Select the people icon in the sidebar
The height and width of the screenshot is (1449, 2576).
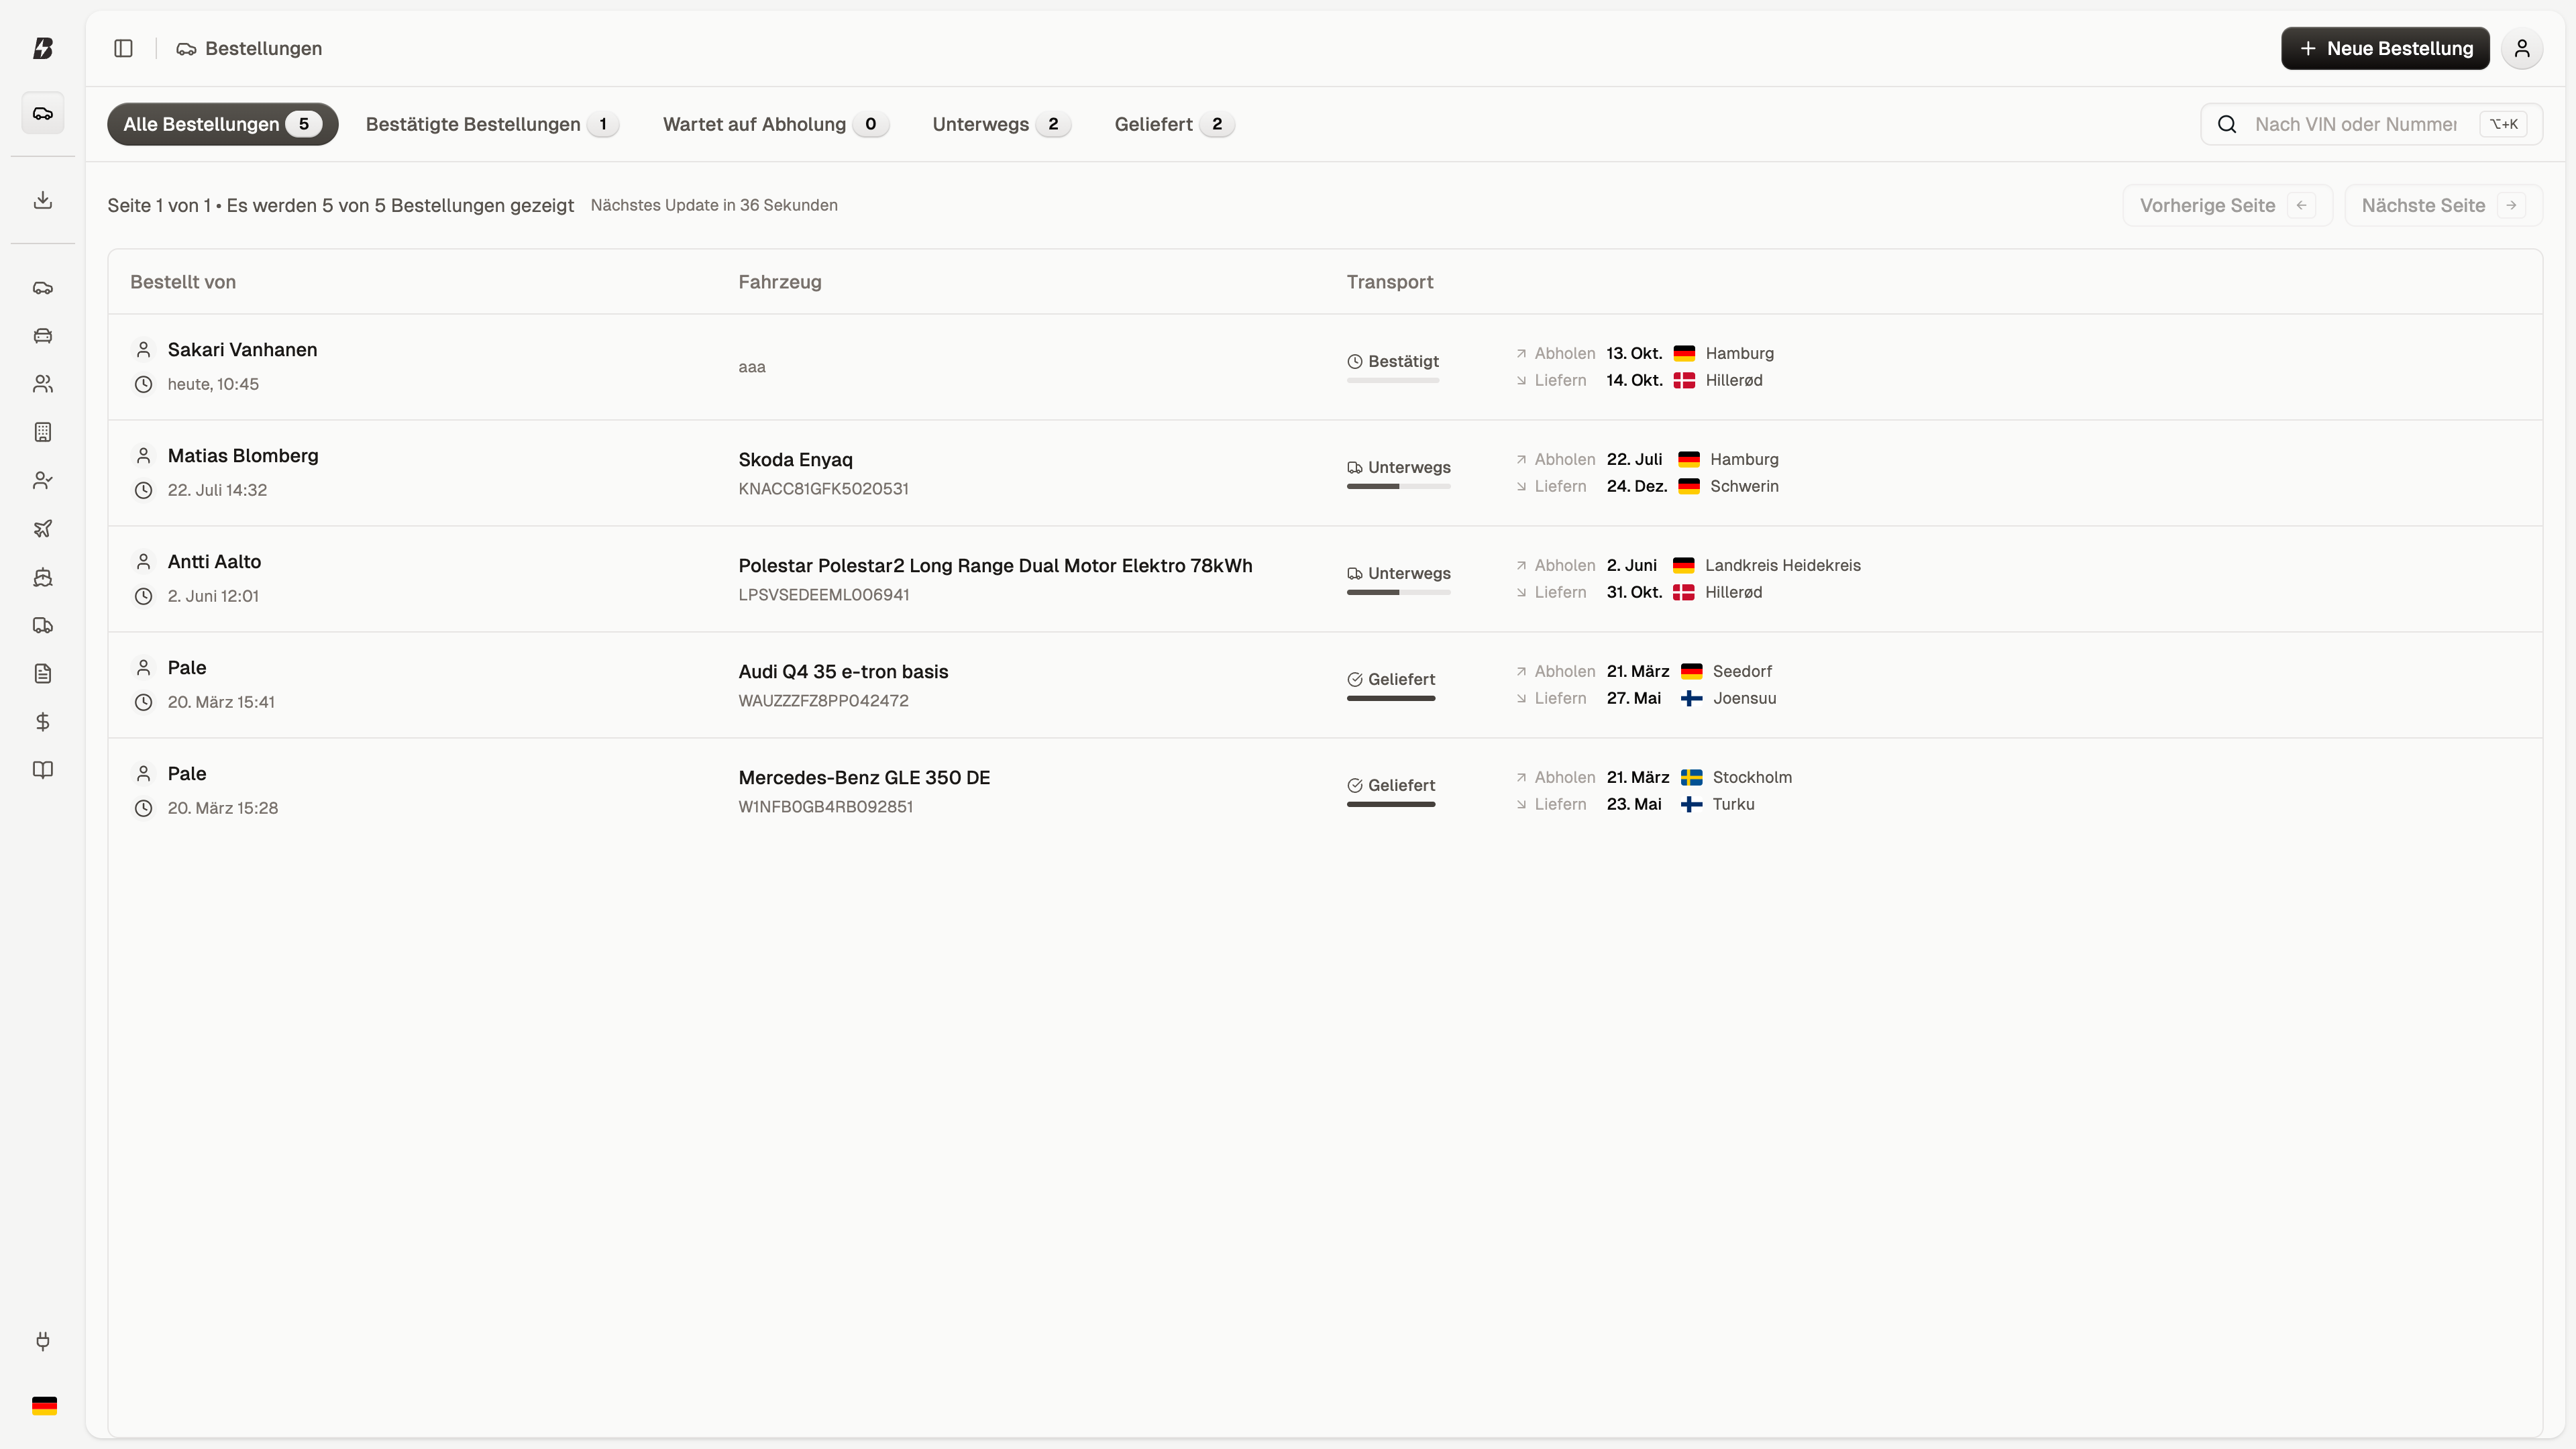pyautogui.click(x=43, y=384)
